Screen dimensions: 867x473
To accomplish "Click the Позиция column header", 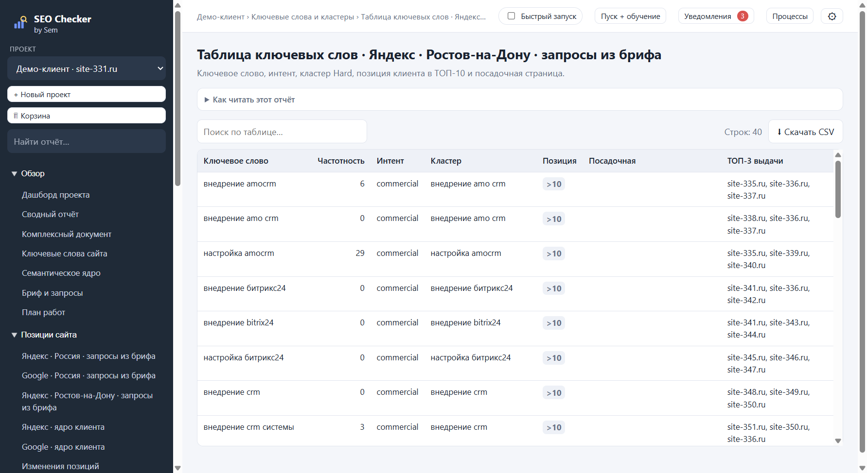I will tap(559, 161).
